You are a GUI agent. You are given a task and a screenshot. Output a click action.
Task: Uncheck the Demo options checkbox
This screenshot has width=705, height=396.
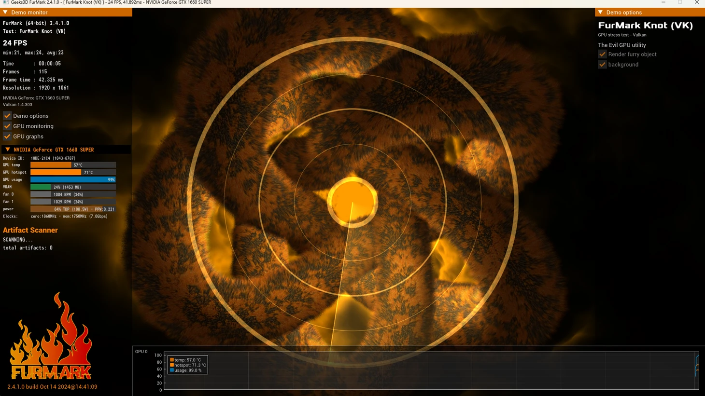coord(7,116)
